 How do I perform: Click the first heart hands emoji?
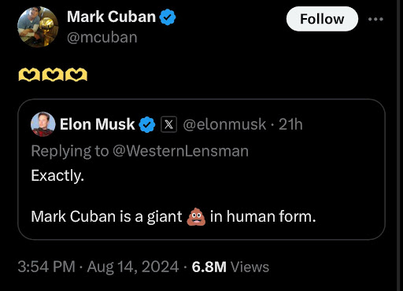pyautogui.click(x=29, y=75)
